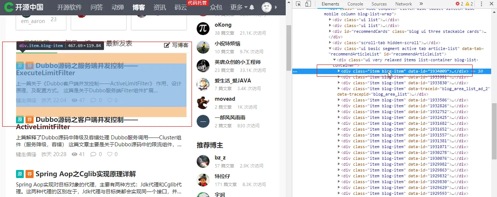Switch to the Network tab
The height and width of the screenshot is (197, 497).
coord(404,4)
